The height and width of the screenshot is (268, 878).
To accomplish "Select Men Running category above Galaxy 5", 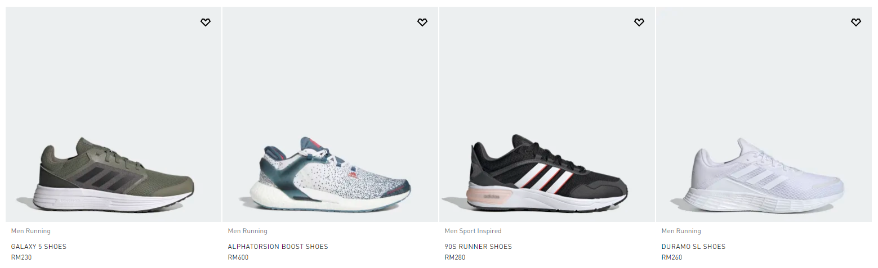I will 31,231.
